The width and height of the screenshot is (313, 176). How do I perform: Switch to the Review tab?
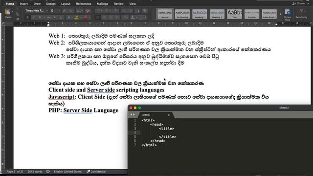pyautogui.click(x=118, y=4)
